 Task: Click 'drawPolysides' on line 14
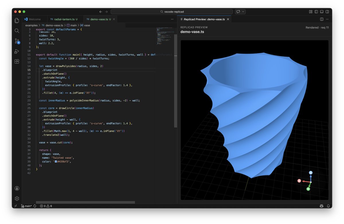point(66,66)
